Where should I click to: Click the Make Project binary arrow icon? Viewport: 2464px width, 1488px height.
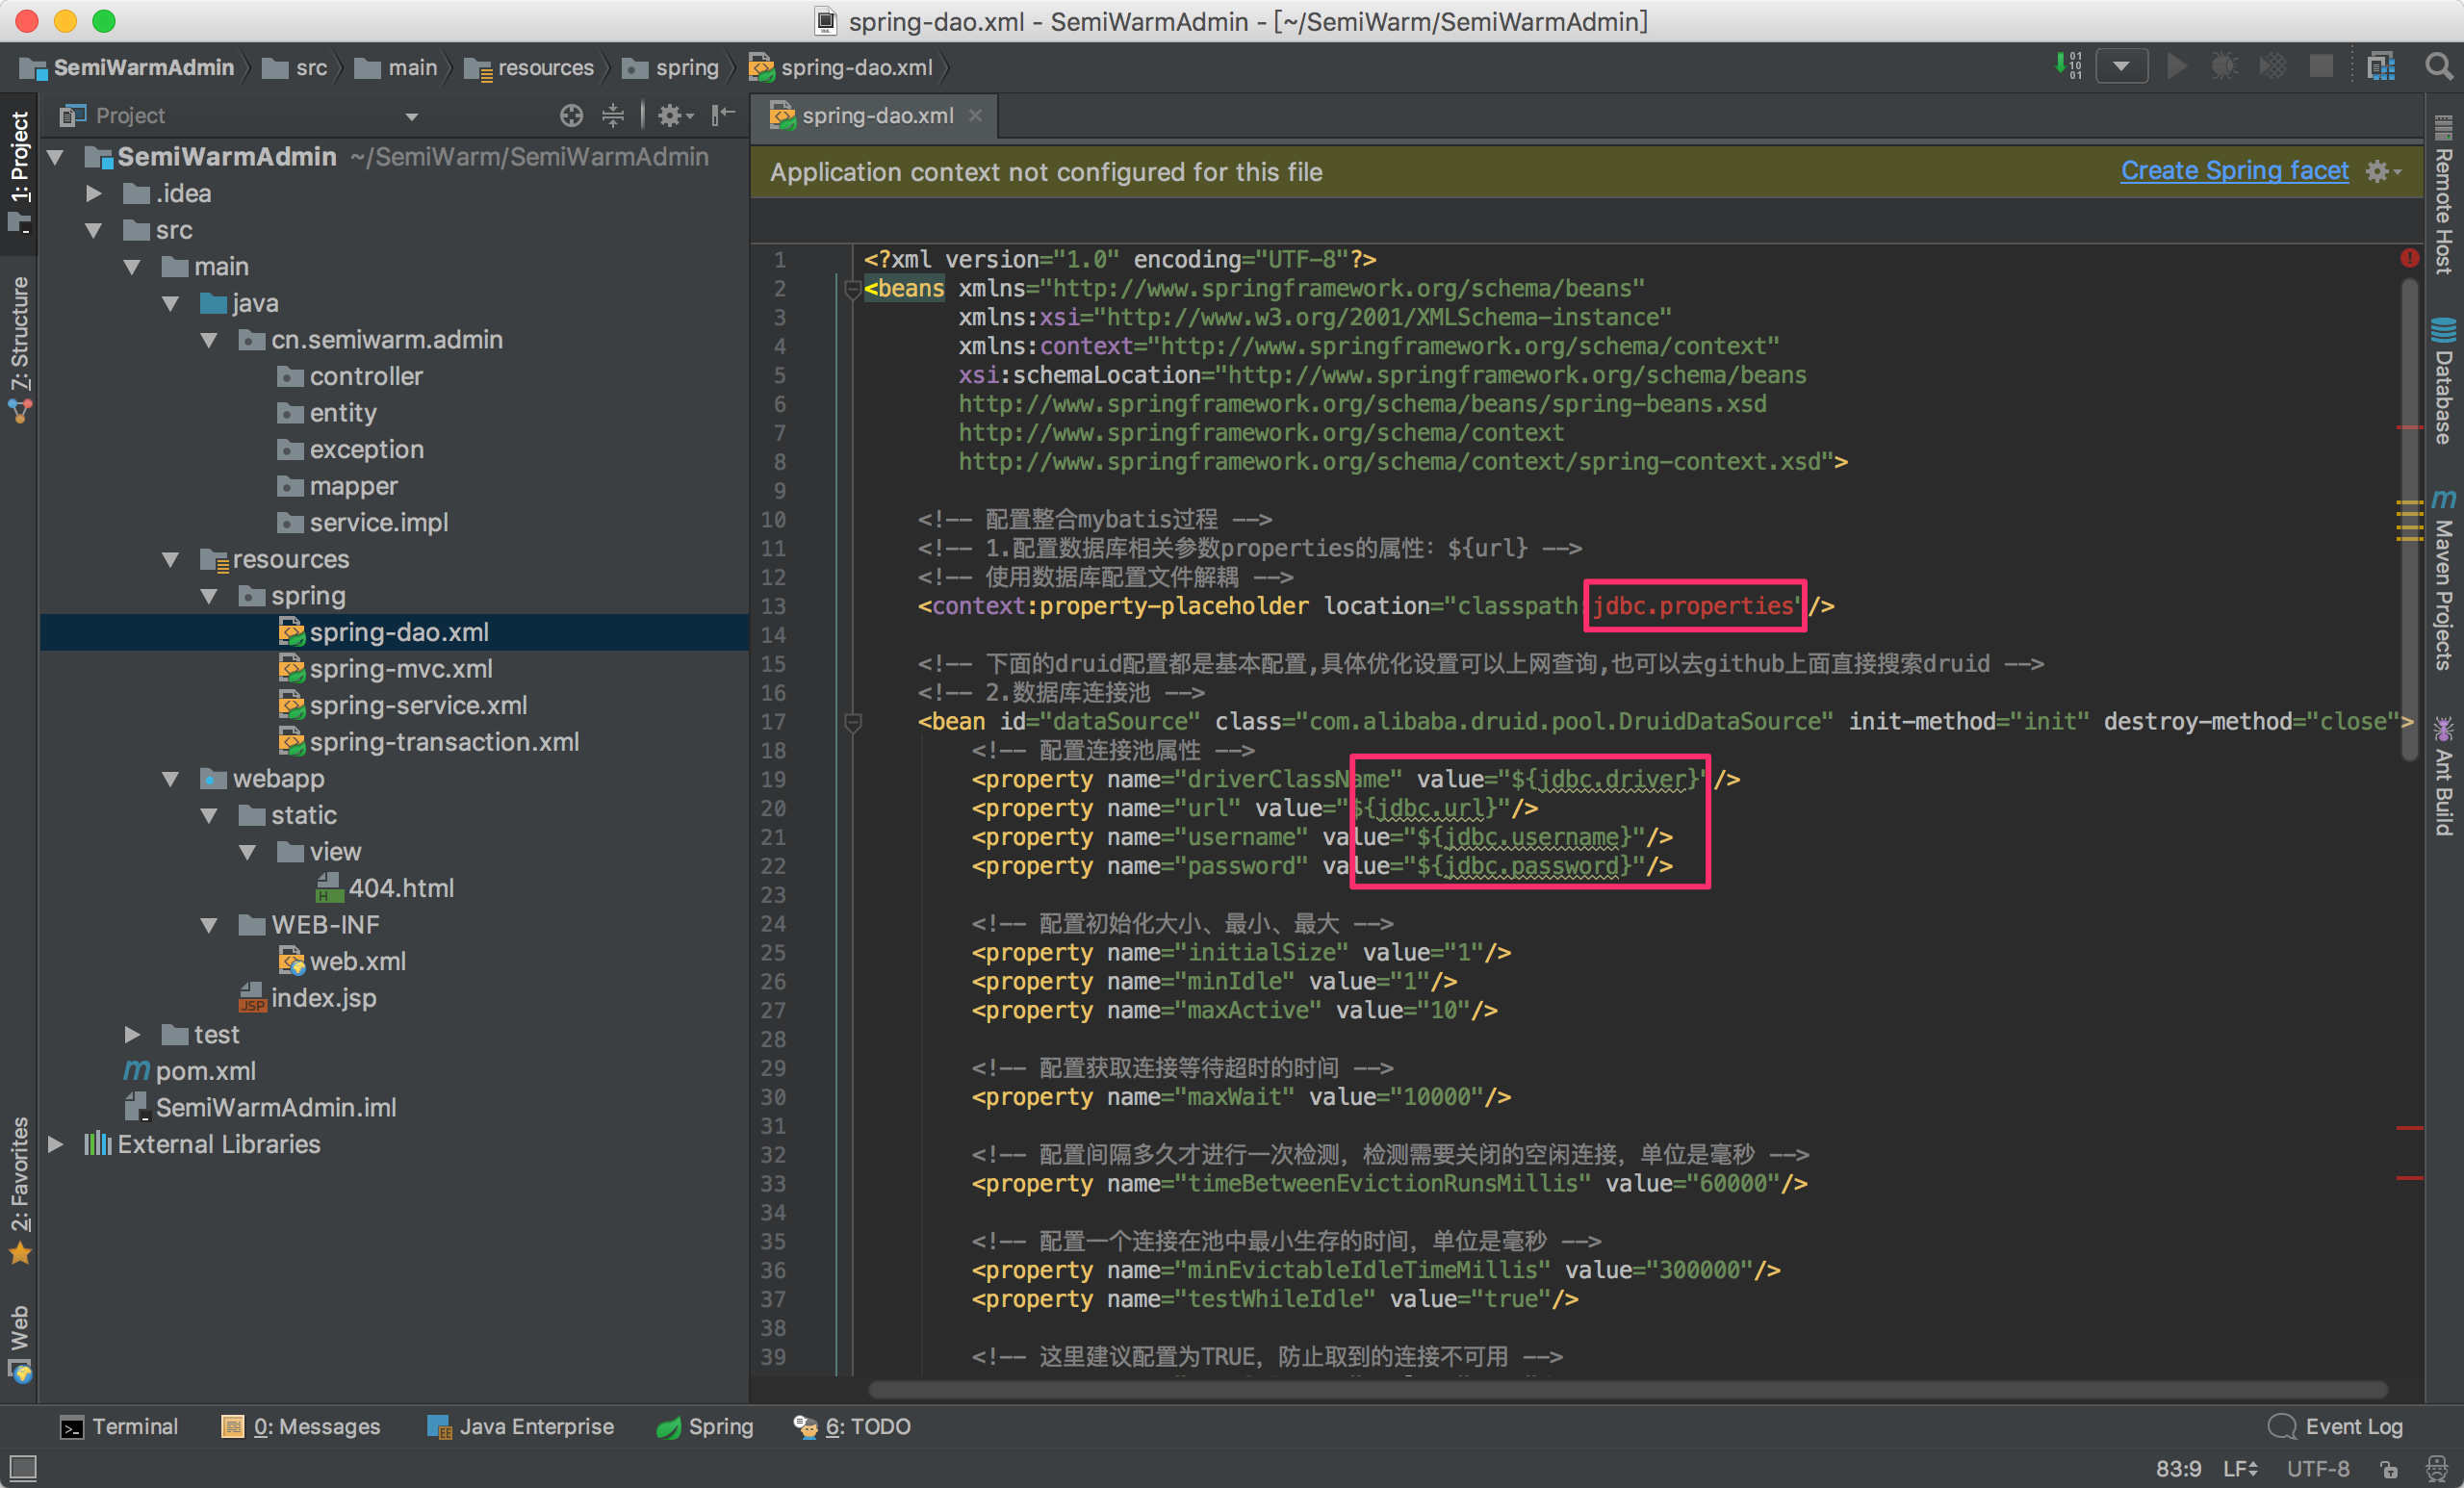pyautogui.click(x=2068, y=65)
